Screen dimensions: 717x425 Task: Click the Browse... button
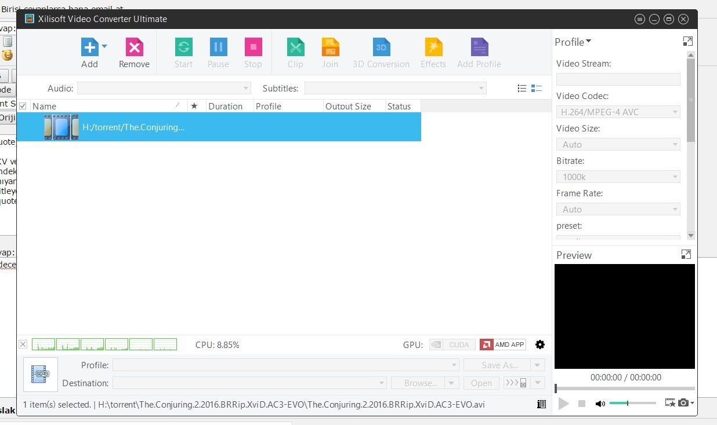pyautogui.click(x=418, y=383)
